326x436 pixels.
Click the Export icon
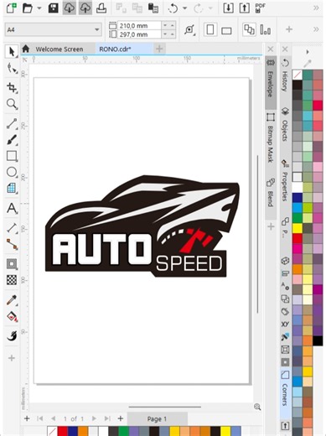[244, 8]
